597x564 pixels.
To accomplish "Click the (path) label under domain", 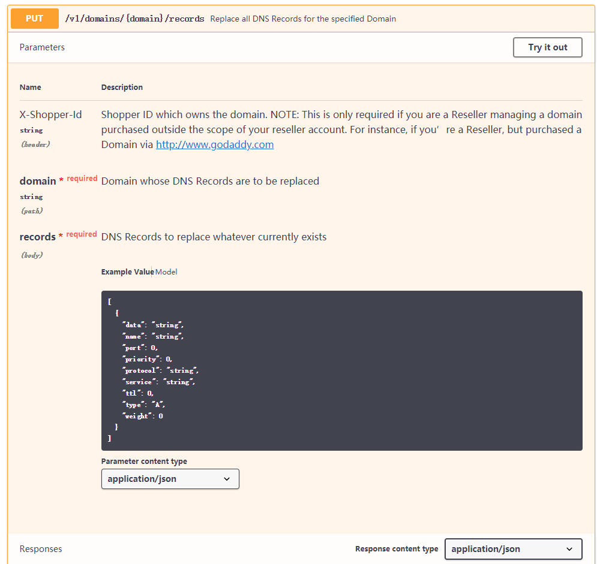I will [32, 211].
